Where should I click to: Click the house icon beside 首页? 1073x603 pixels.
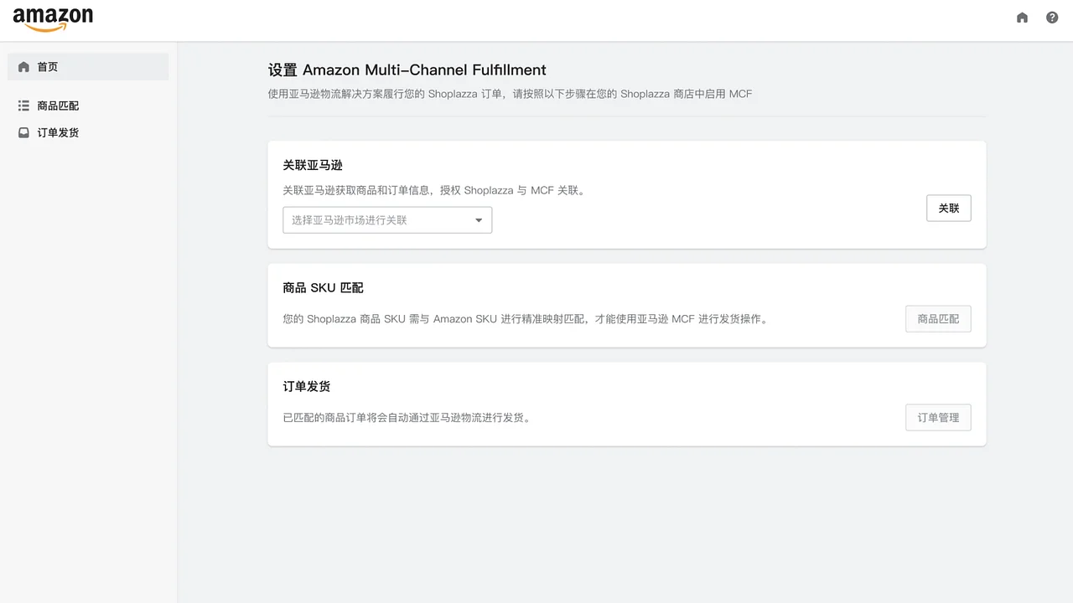[x=23, y=67]
